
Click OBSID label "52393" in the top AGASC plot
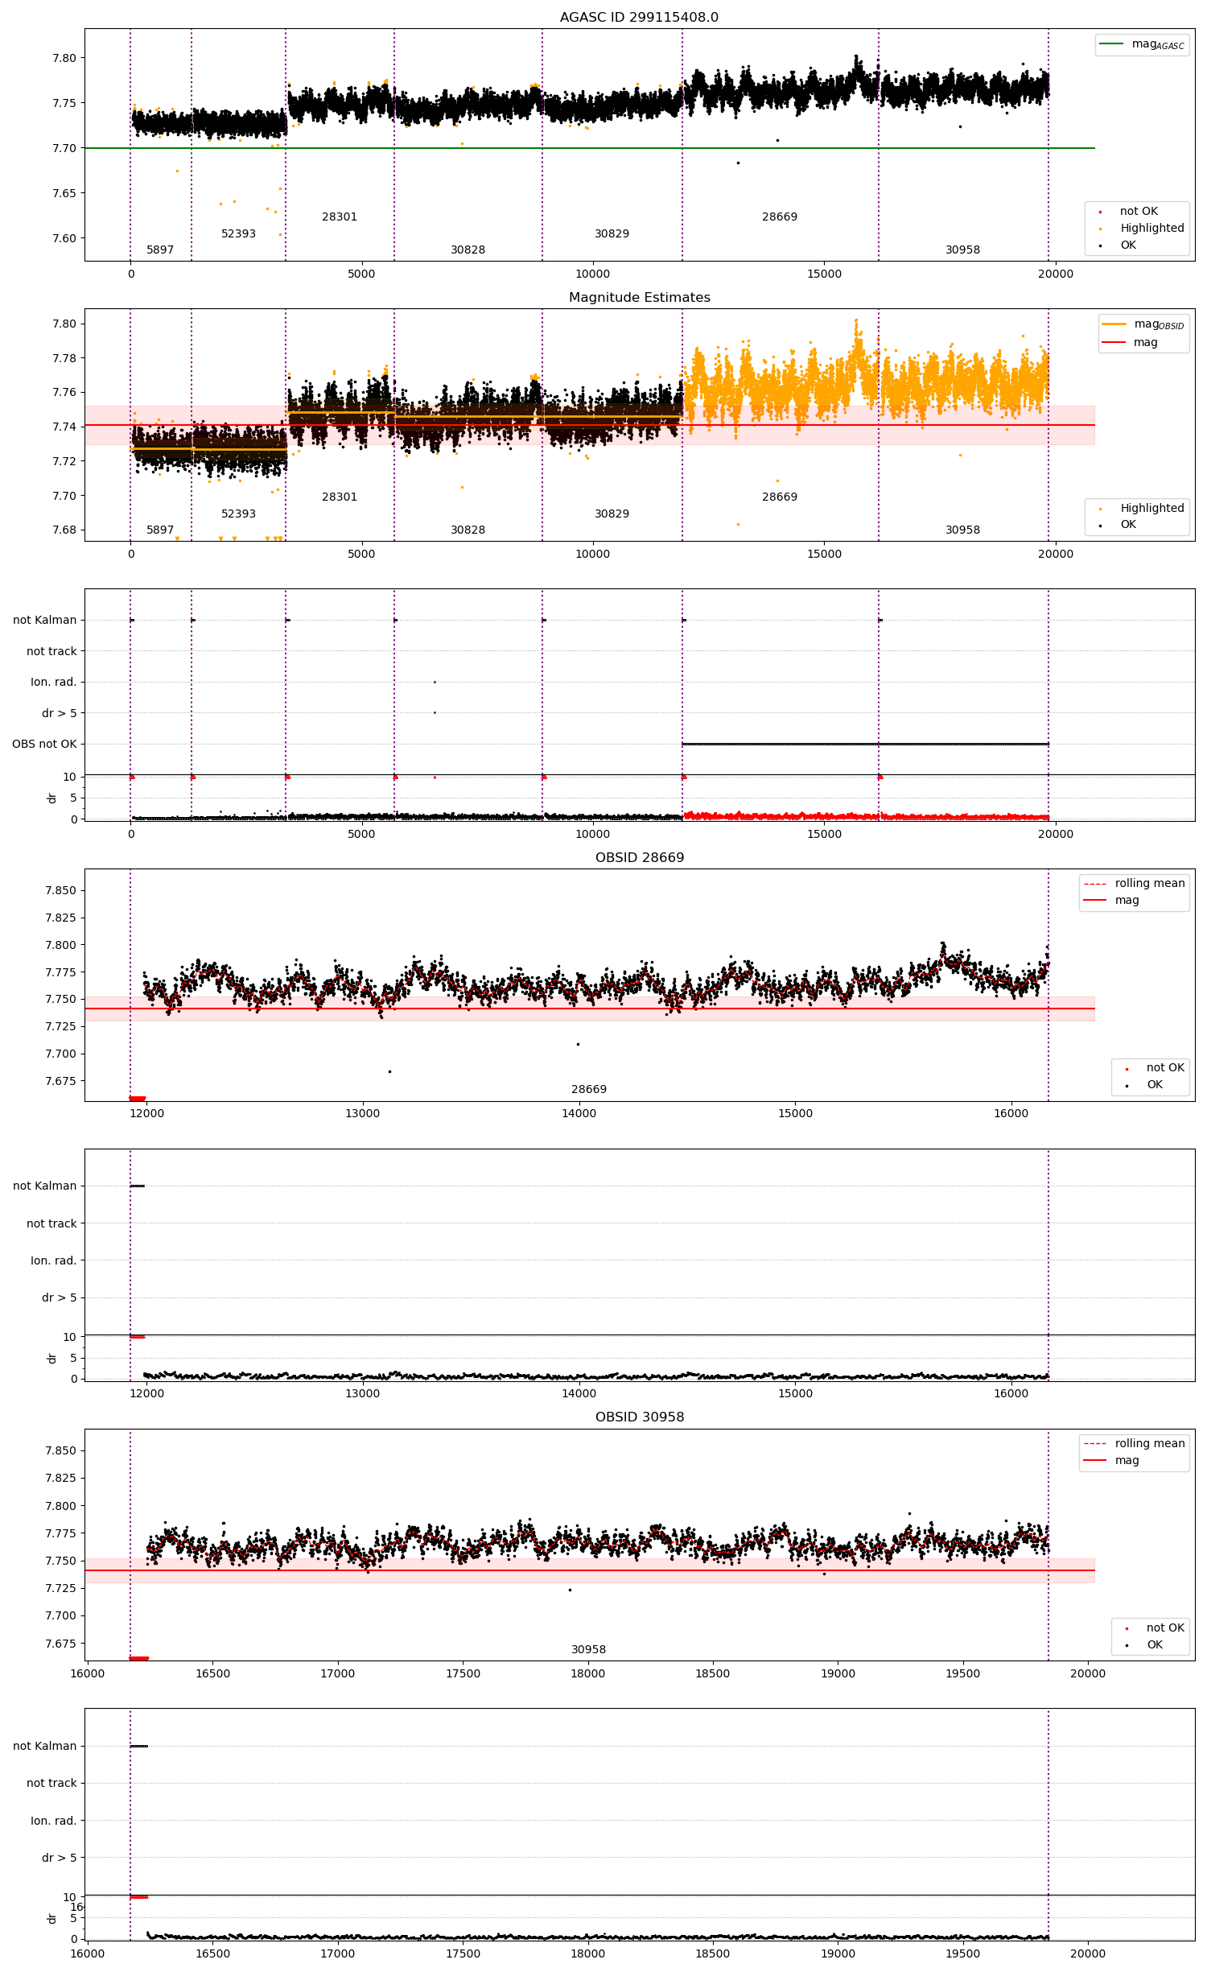pos(238,234)
